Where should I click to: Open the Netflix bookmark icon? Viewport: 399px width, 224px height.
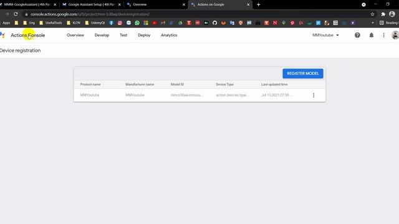tap(275, 23)
